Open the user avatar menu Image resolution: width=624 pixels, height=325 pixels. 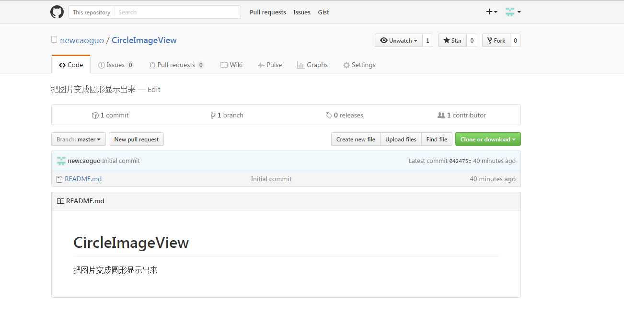click(513, 12)
